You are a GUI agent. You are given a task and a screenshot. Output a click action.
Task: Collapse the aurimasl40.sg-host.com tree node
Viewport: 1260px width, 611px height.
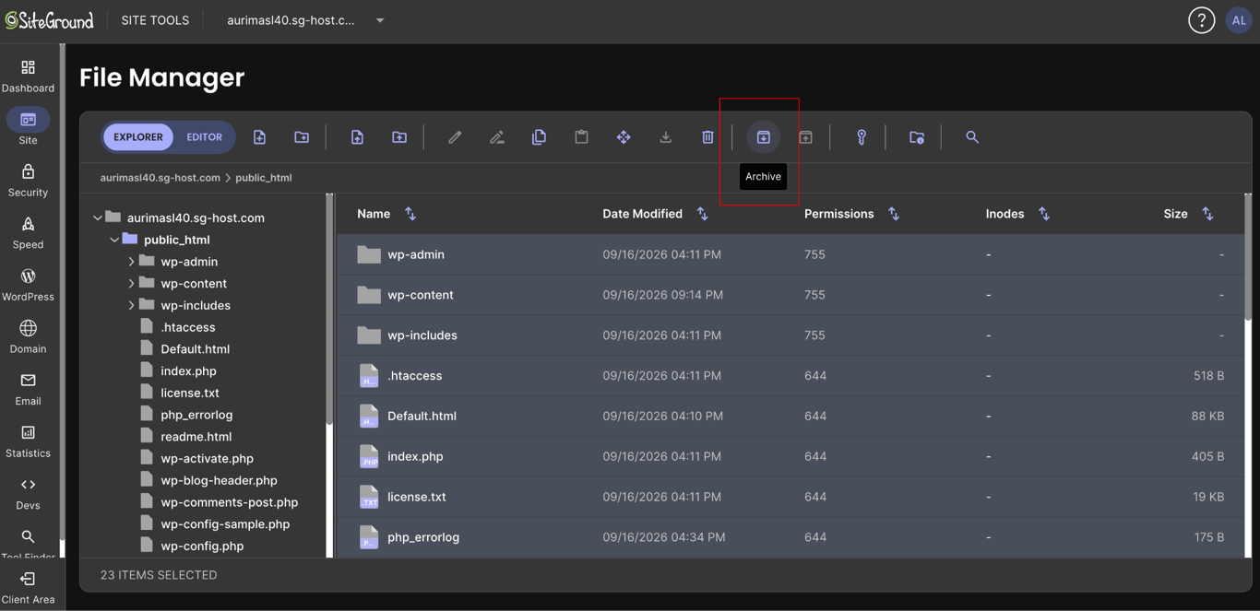tap(98, 217)
